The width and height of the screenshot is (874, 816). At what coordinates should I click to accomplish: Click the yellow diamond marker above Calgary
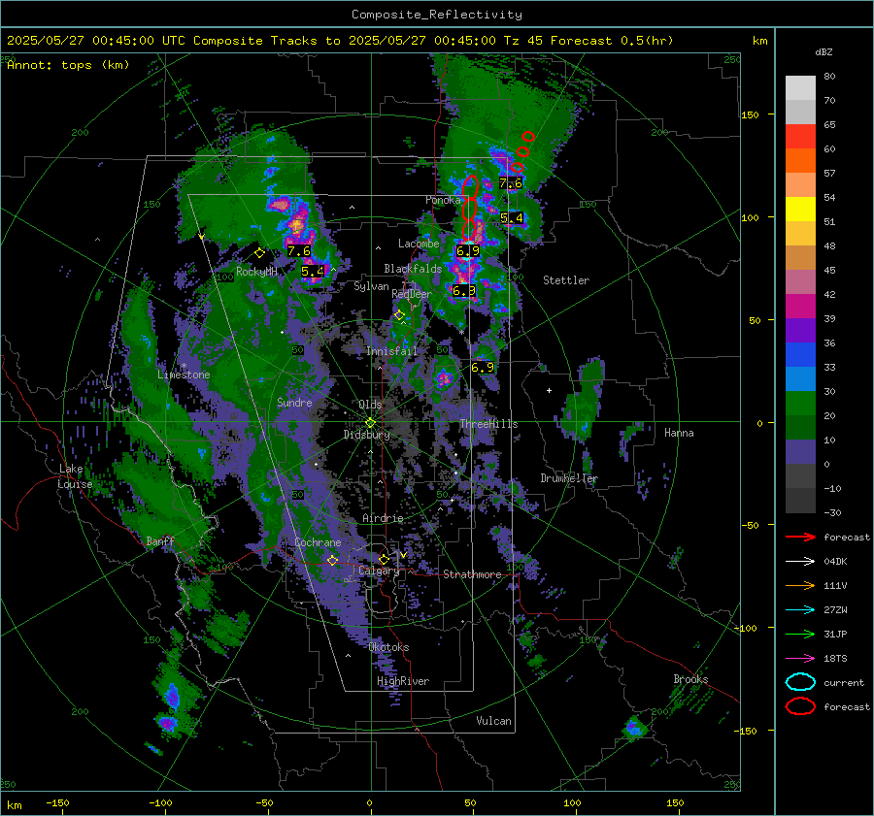pos(384,559)
